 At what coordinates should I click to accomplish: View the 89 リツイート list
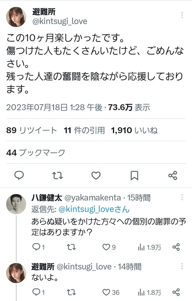point(31,130)
